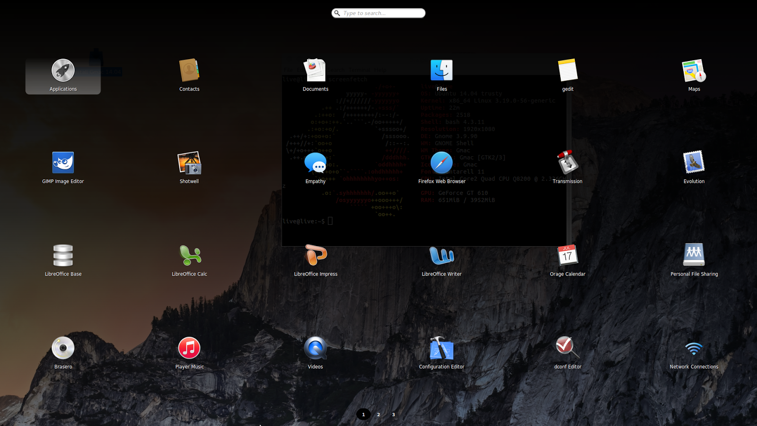Viewport: 757px width, 426px height.
Task: Launch LibreOffice Base
Action: [x=63, y=256]
